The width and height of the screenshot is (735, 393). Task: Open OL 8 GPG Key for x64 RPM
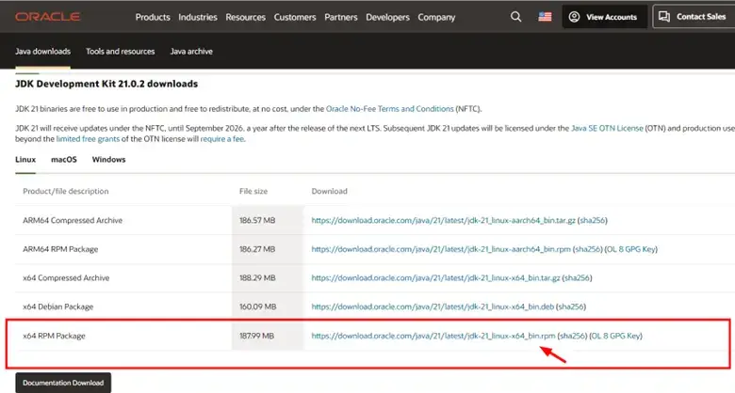click(617, 336)
